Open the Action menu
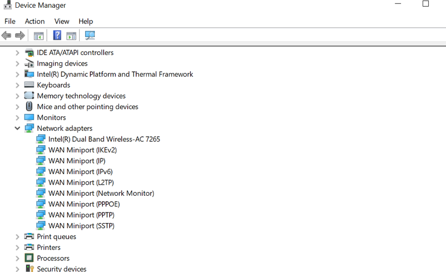This screenshot has height=272, width=446. [x=35, y=21]
